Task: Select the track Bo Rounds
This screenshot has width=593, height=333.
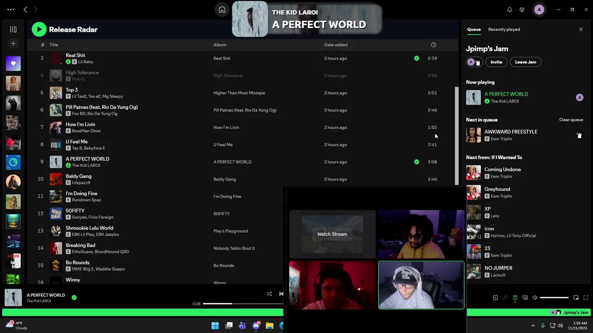Action: tap(77, 262)
